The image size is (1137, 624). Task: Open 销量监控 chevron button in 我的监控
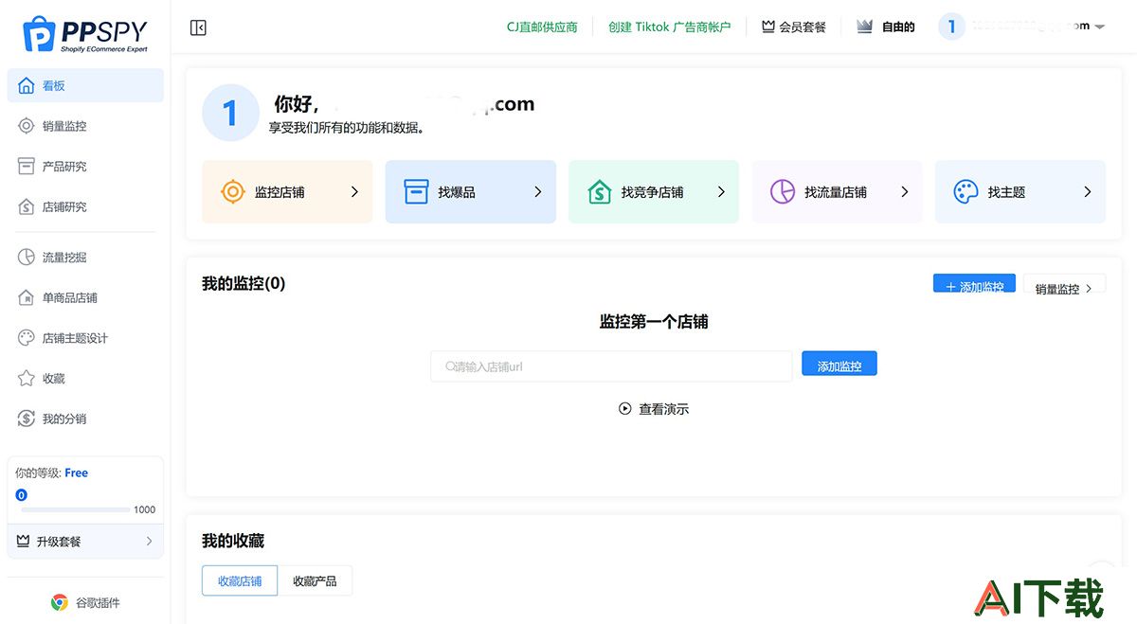click(x=1065, y=288)
